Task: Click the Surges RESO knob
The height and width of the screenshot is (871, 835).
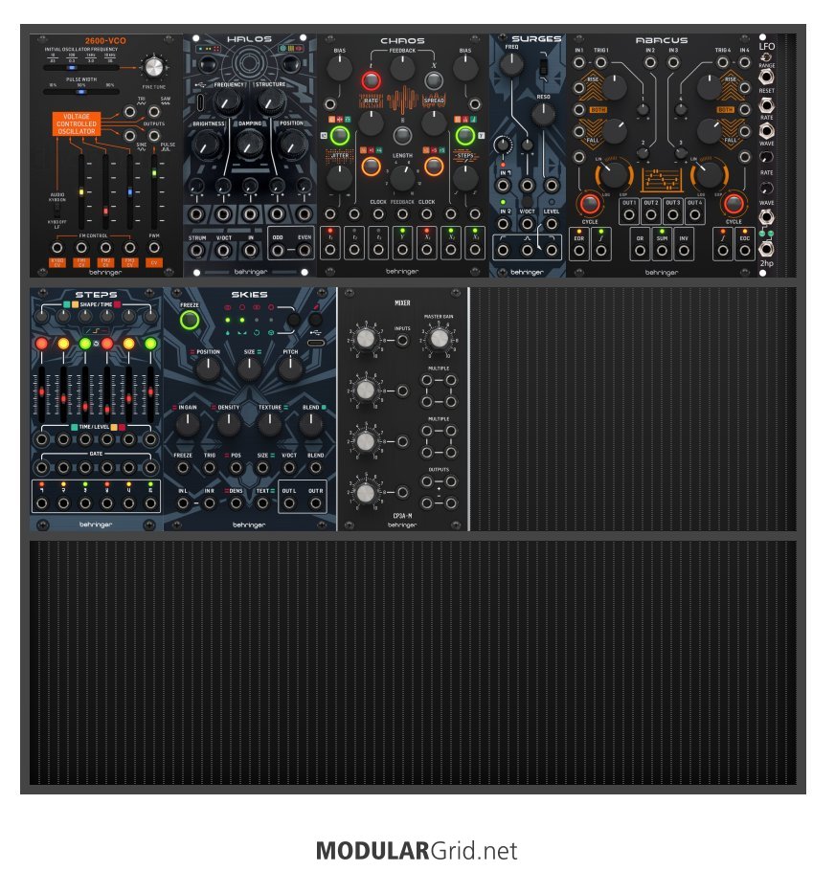Action: (x=543, y=114)
